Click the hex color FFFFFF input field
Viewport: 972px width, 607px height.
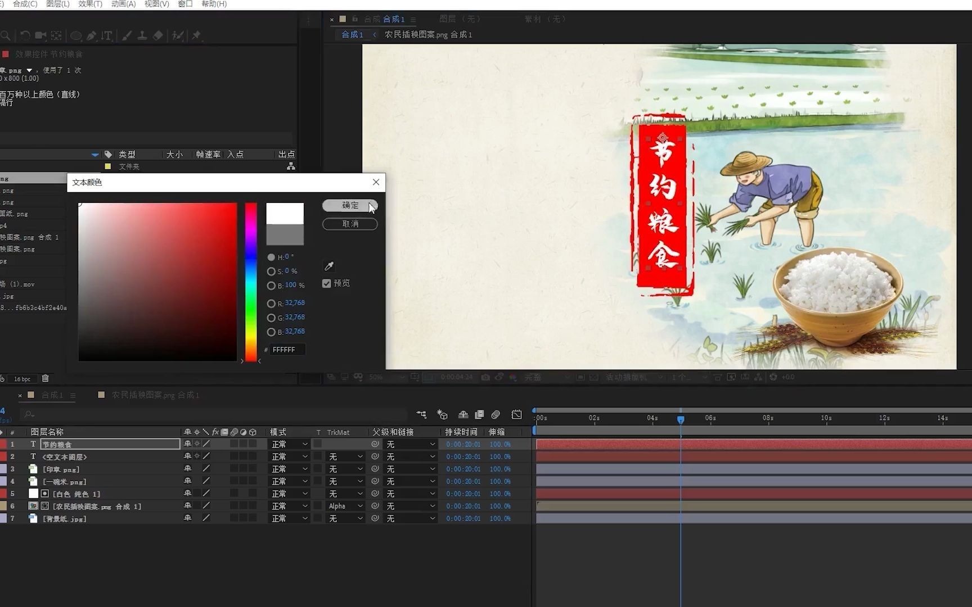point(287,350)
